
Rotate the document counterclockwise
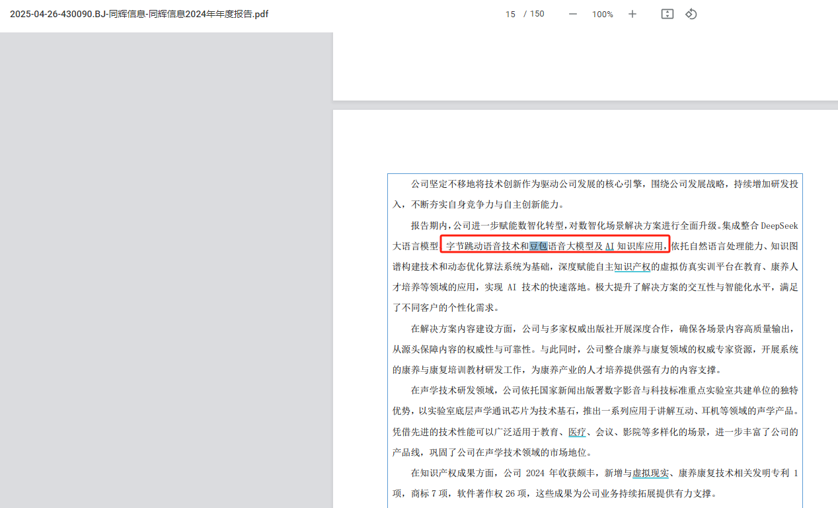(691, 14)
